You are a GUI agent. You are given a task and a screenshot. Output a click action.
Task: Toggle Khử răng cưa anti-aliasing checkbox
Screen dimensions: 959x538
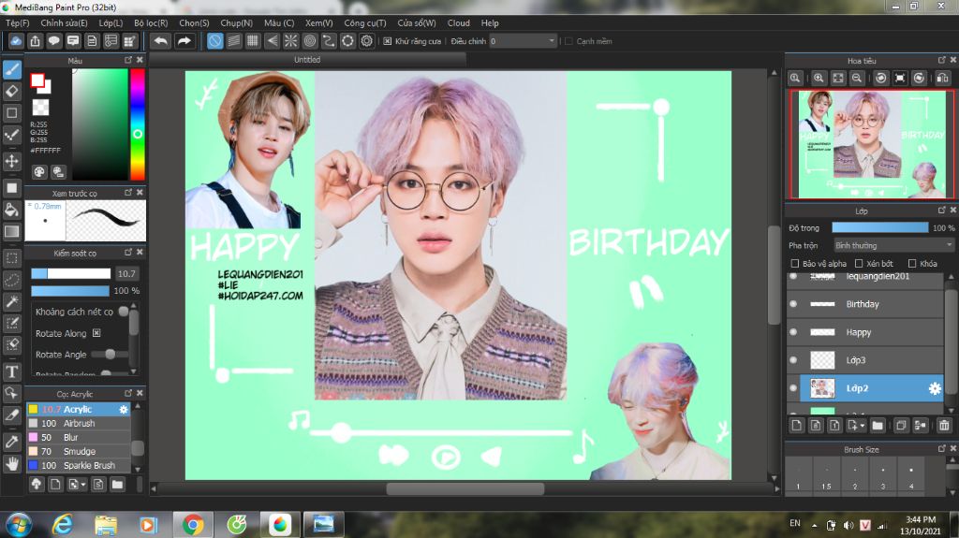tap(387, 41)
